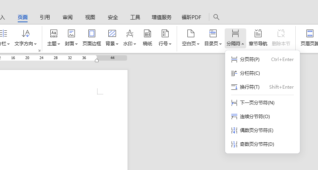This screenshot has height=170, width=318.
Task: Expand the 目录页 dropdown arrow
Action: pyautogui.click(x=220, y=44)
